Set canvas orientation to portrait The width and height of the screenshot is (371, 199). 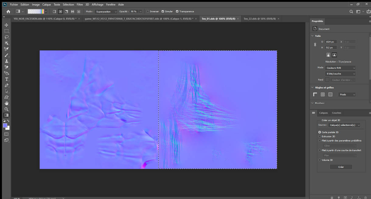(x=328, y=55)
